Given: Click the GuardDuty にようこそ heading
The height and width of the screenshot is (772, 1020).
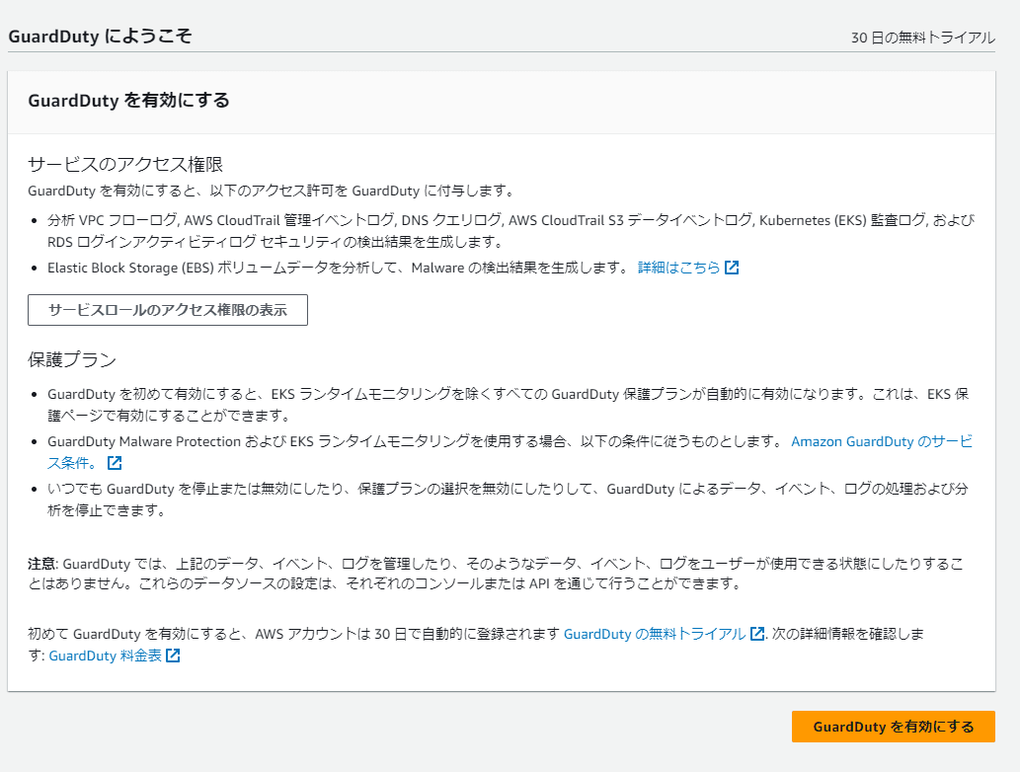Looking at the screenshot, I should (x=100, y=36).
